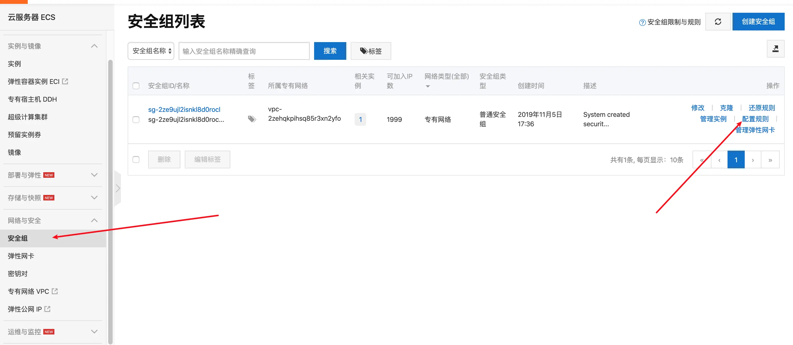
Task: Select the sg-2ze9ujl2isnkl8d0rocl row checkbox
Action: tap(136, 120)
